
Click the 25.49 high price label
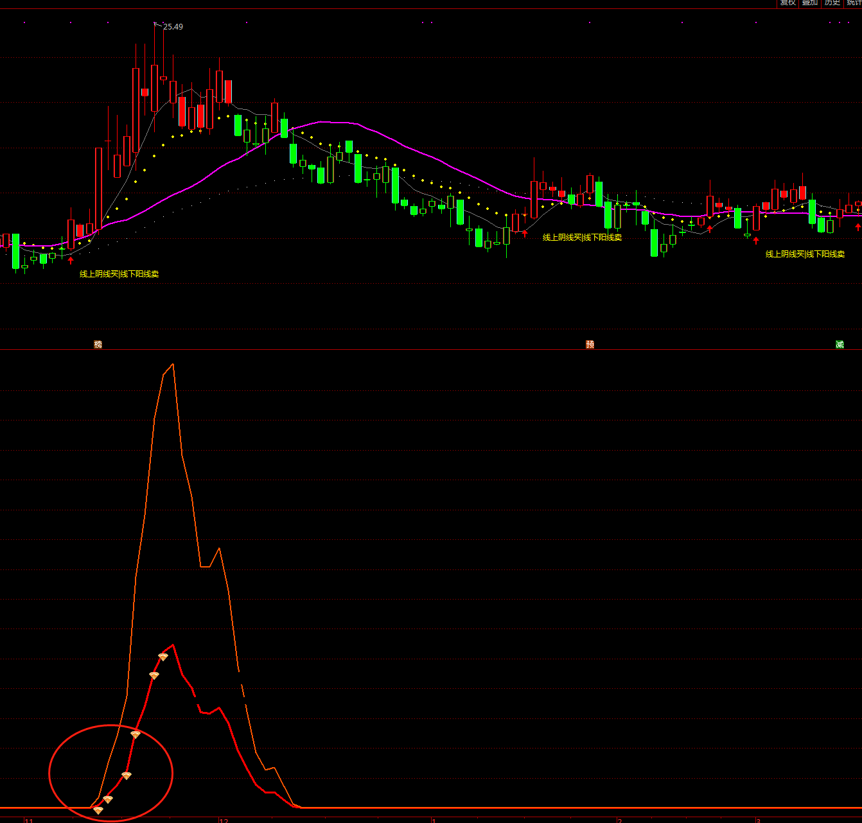[173, 27]
